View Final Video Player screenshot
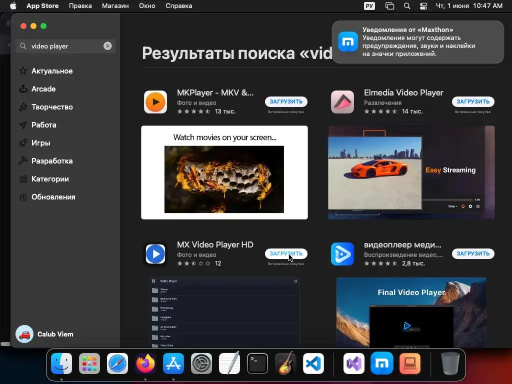The height and width of the screenshot is (384, 512). coord(411,312)
